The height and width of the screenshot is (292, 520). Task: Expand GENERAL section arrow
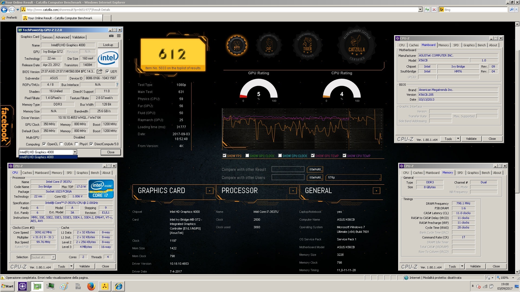(x=376, y=191)
